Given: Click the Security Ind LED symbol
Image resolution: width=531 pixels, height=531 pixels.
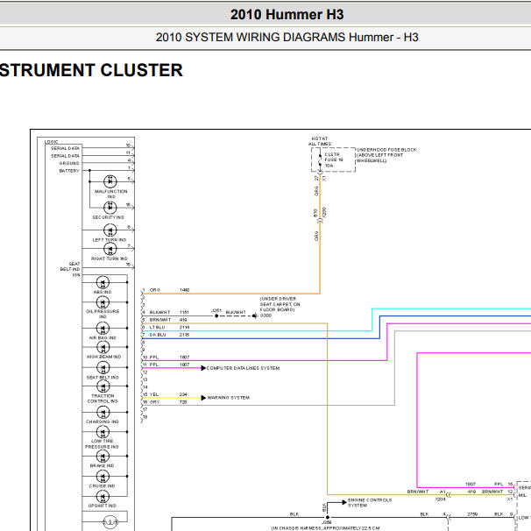Looking at the screenshot, I should [110, 208].
